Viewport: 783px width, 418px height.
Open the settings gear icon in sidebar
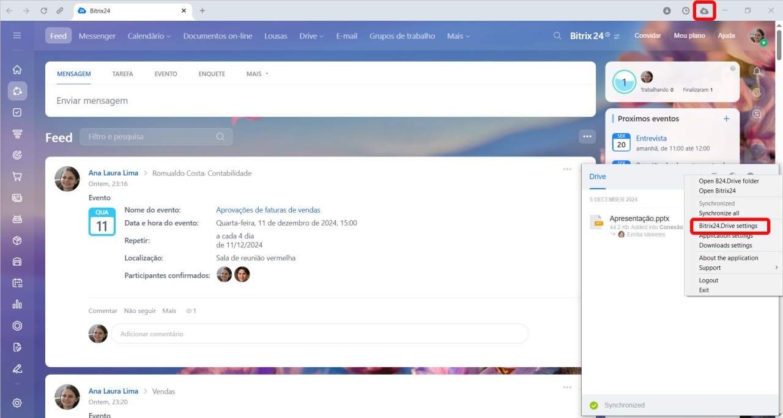[17, 403]
